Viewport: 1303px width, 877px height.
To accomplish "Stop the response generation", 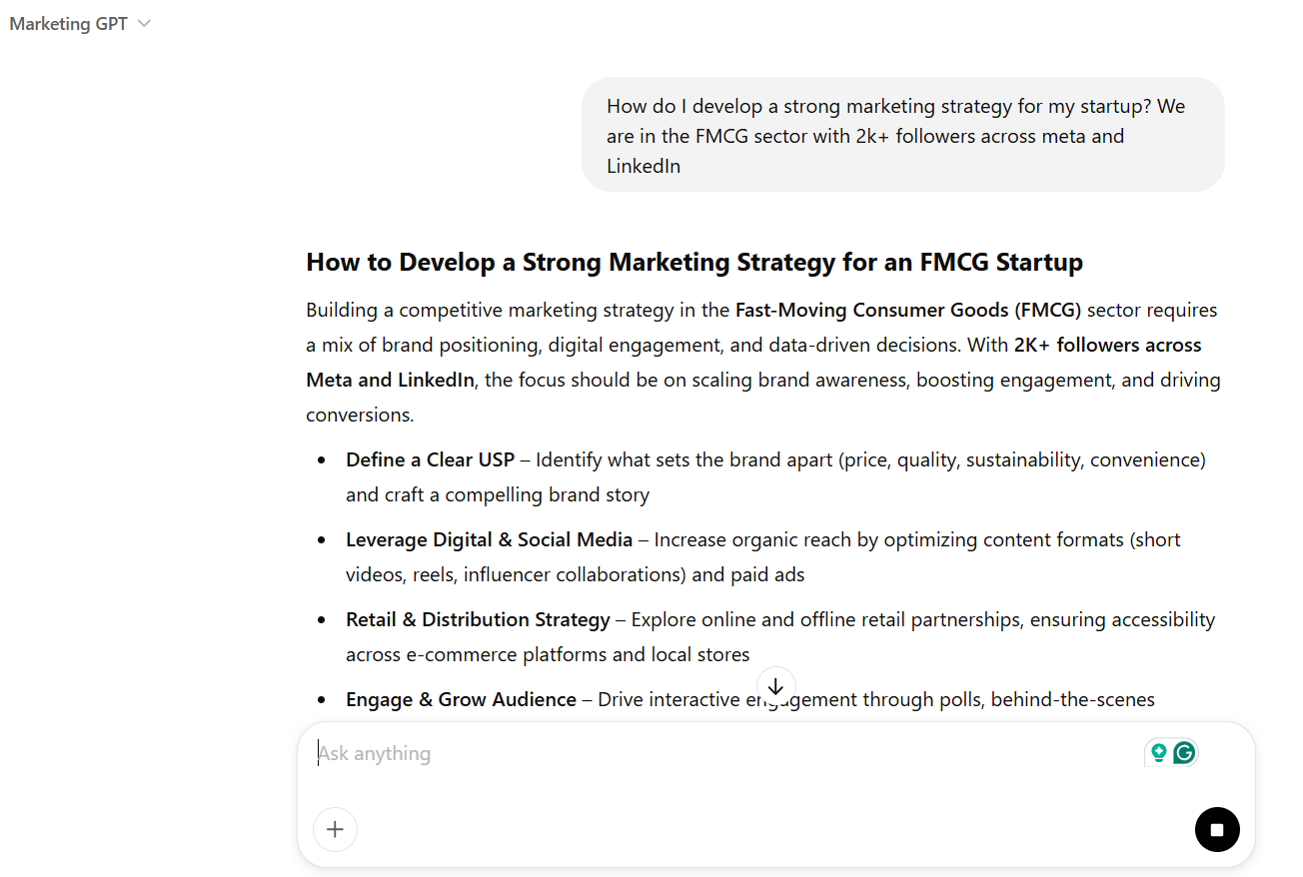I will 1216,829.
